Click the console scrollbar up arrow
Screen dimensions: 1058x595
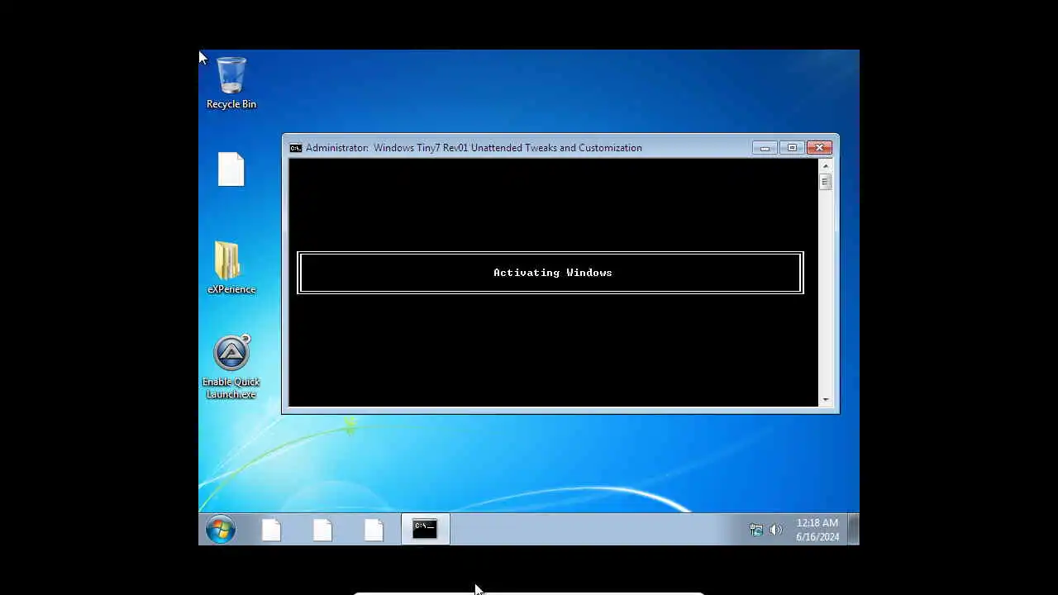pos(825,166)
